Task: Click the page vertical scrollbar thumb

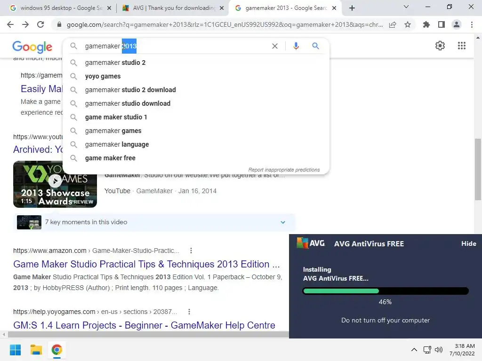Action: click(x=478, y=169)
